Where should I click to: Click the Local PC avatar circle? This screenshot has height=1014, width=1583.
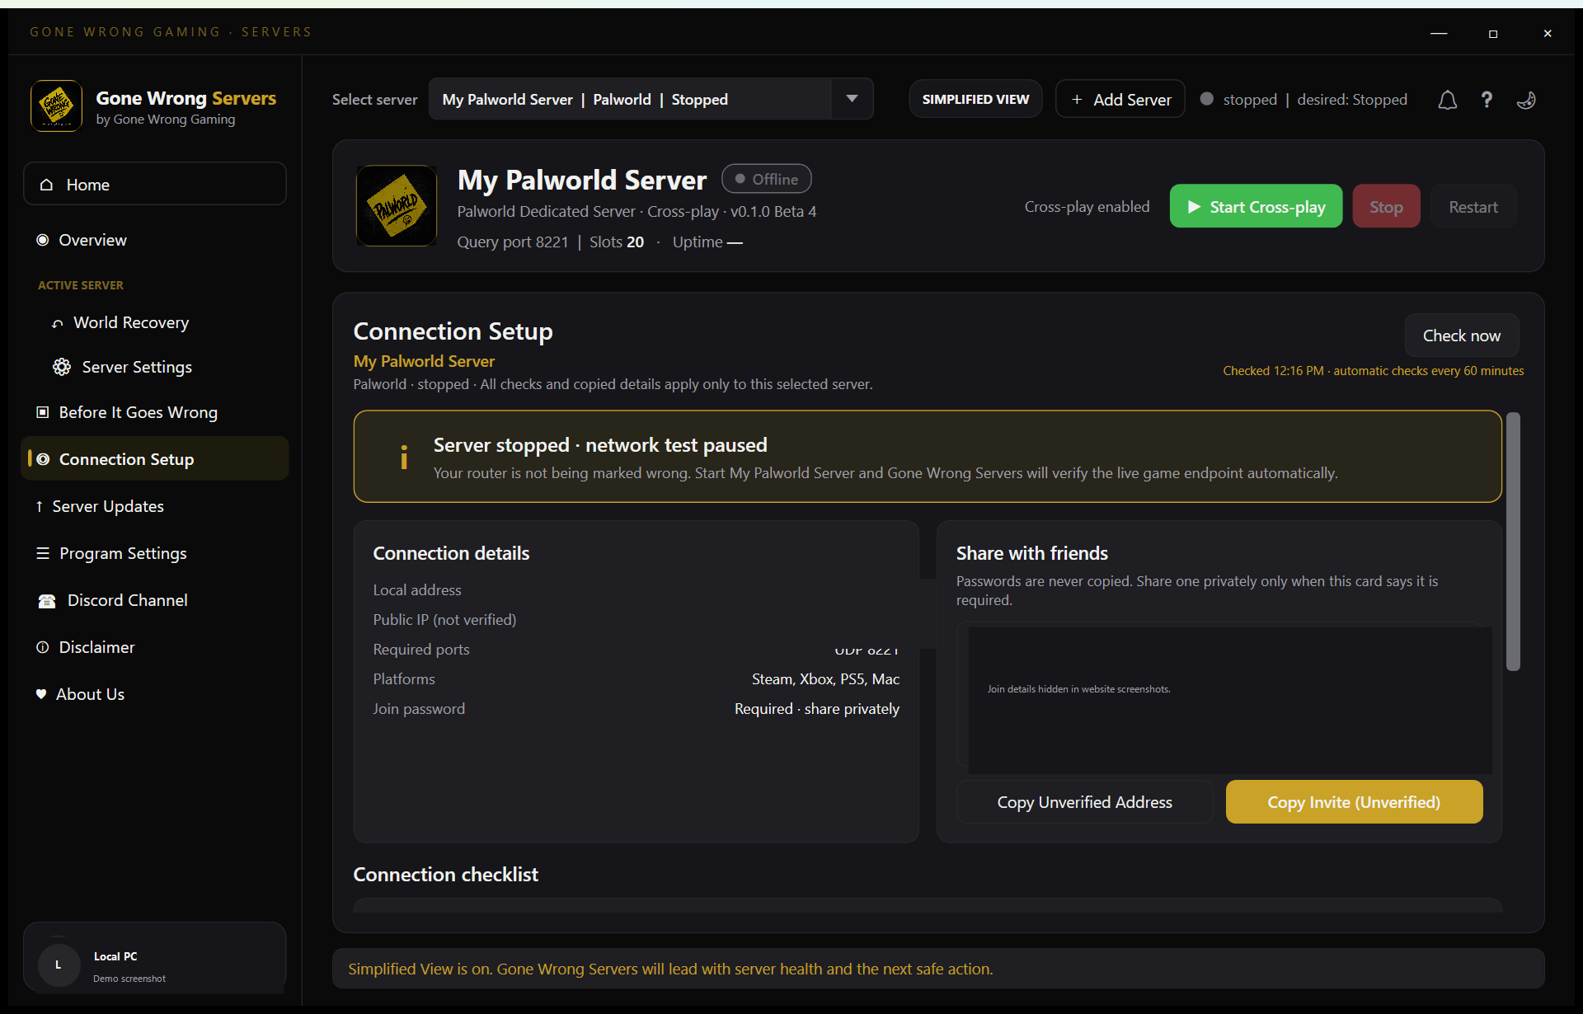(x=58, y=965)
